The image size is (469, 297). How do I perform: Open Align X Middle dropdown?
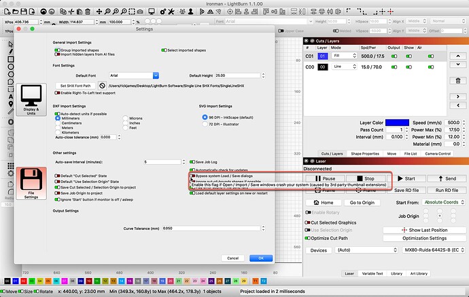coord(417,21)
